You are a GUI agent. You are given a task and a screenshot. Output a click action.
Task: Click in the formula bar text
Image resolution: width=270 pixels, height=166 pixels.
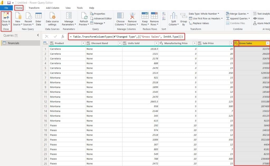(126, 37)
